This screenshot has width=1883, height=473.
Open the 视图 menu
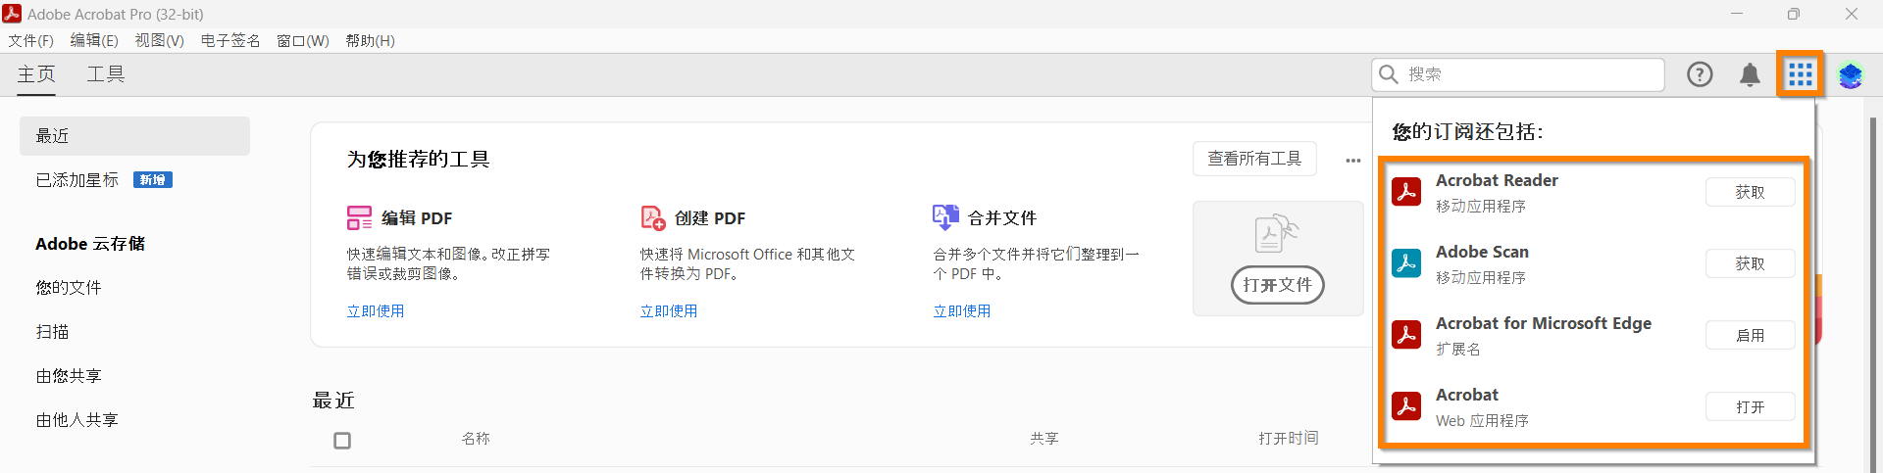click(x=159, y=40)
